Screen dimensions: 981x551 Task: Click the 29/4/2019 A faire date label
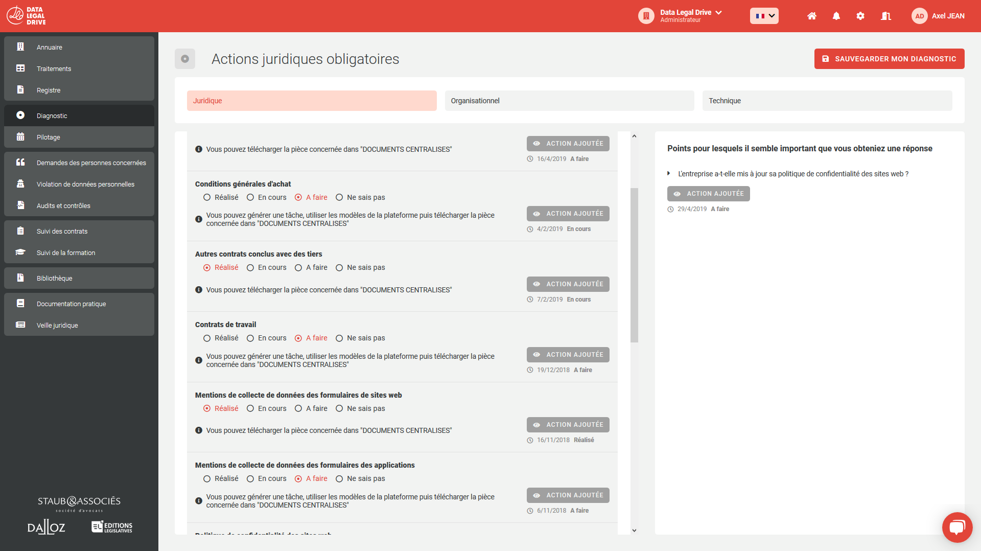[698, 209]
